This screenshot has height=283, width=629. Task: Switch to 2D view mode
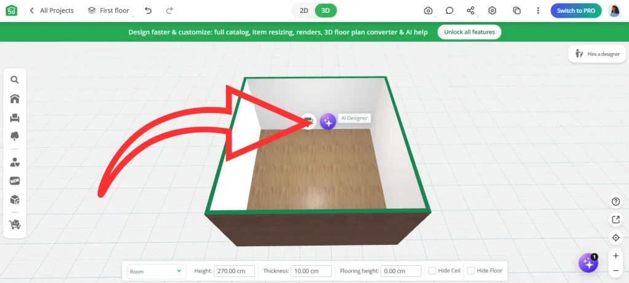coord(303,10)
